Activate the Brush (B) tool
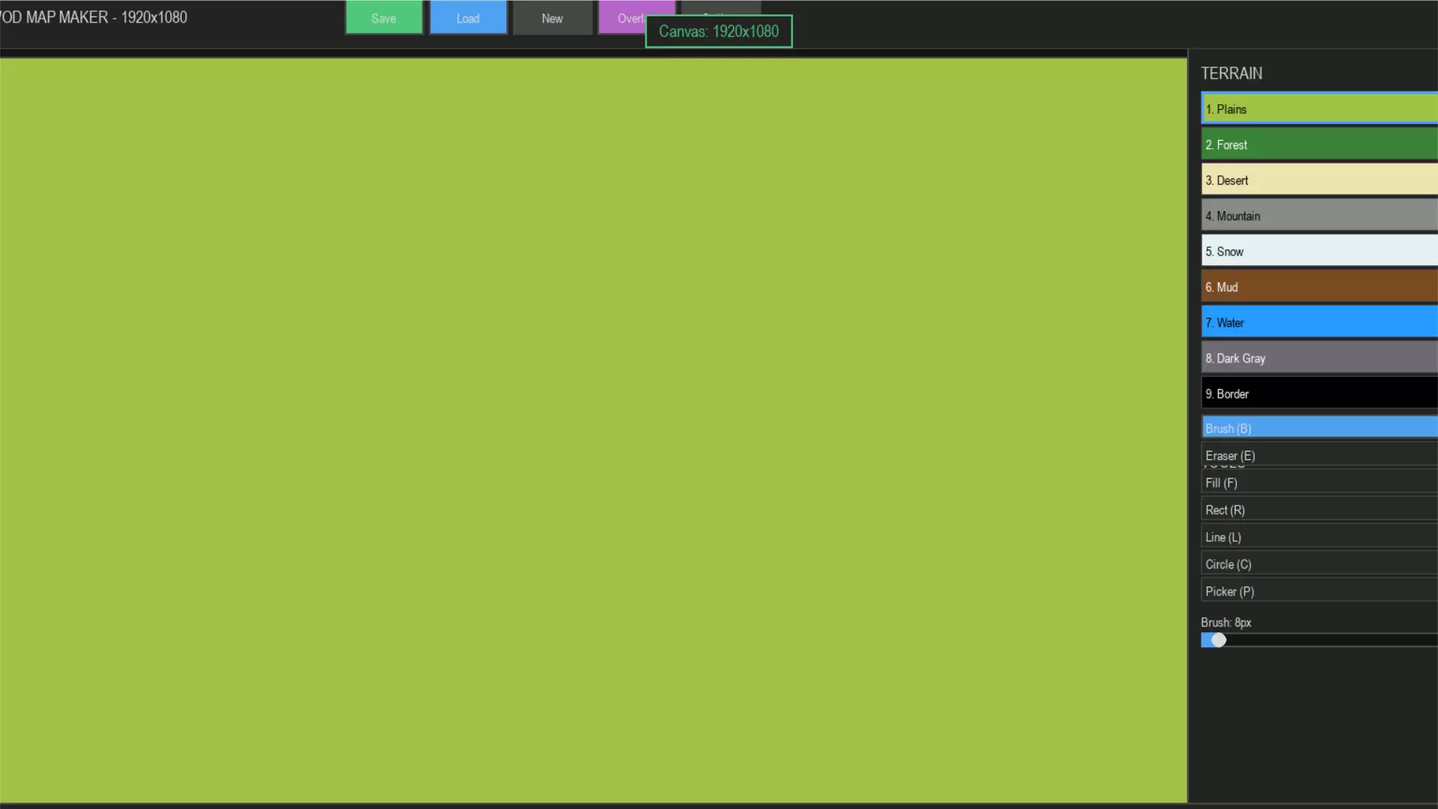Screen dimensions: 1438x809 (x=1318, y=428)
